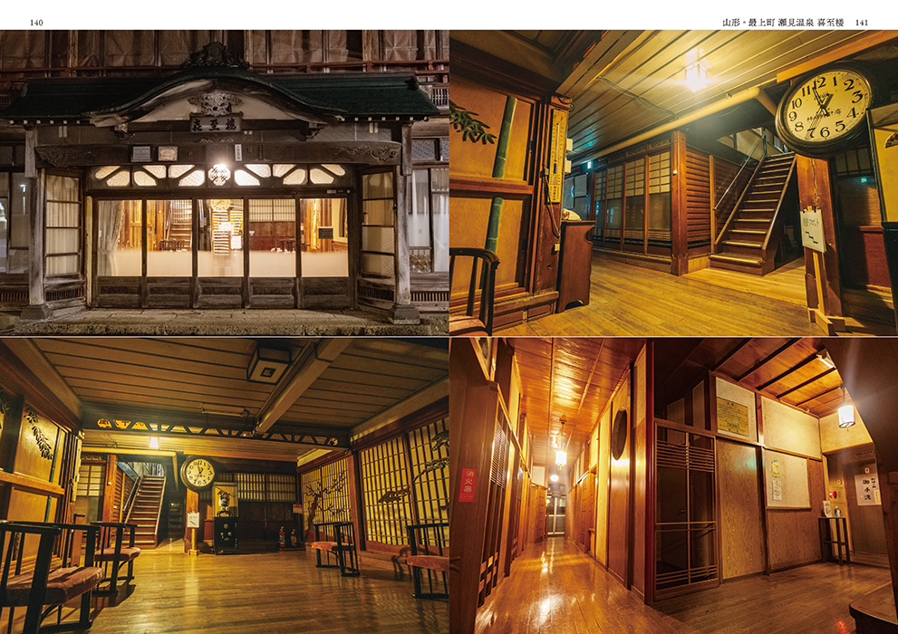Click page number 141 in header
The width and height of the screenshot is (898, 634).
[x=862, y=23]
